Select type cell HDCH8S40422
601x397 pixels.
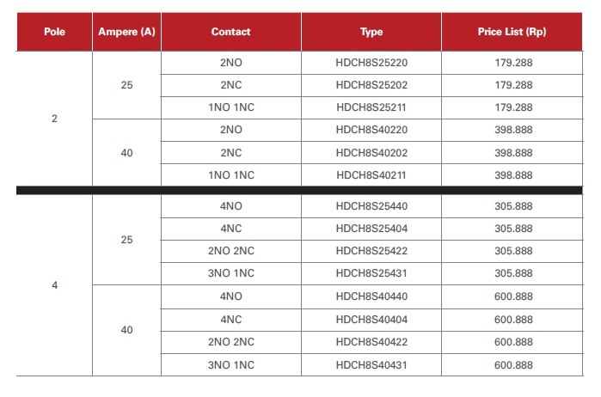pyautogui.click(x=371, y=342)
